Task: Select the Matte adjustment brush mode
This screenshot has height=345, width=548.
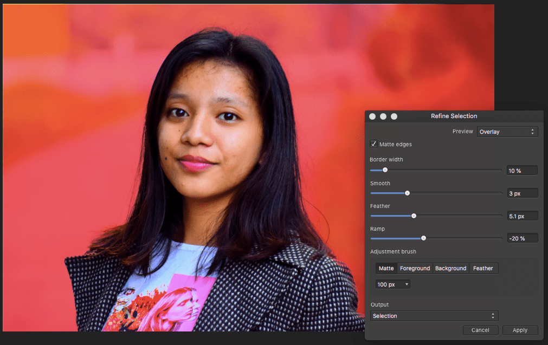Action: (x=386, y=268)
